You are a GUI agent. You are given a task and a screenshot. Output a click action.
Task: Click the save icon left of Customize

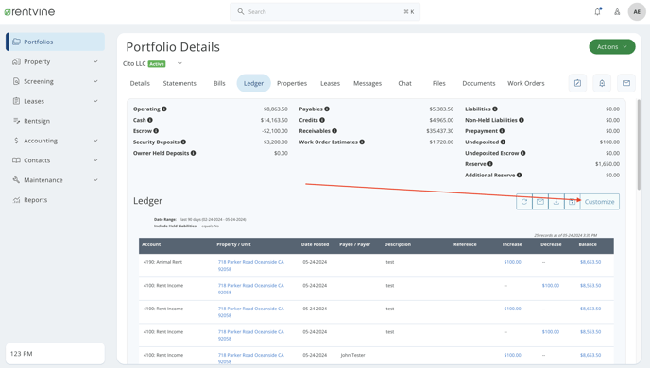tap(573, 202)
